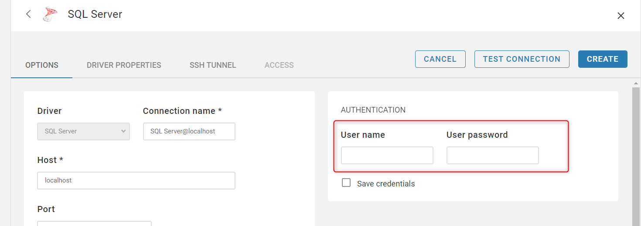
Task: Create the SQL Server connection
Action: tap(603, 59)
